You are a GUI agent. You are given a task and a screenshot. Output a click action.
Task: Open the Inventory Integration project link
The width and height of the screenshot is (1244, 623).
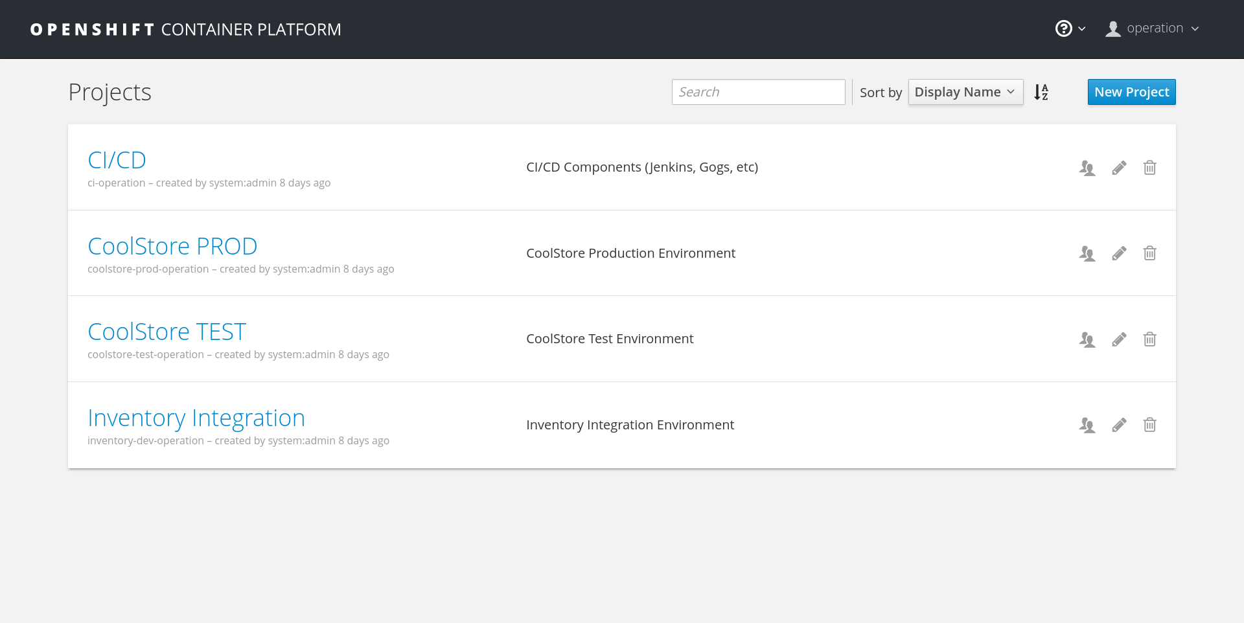pos(196,418)
